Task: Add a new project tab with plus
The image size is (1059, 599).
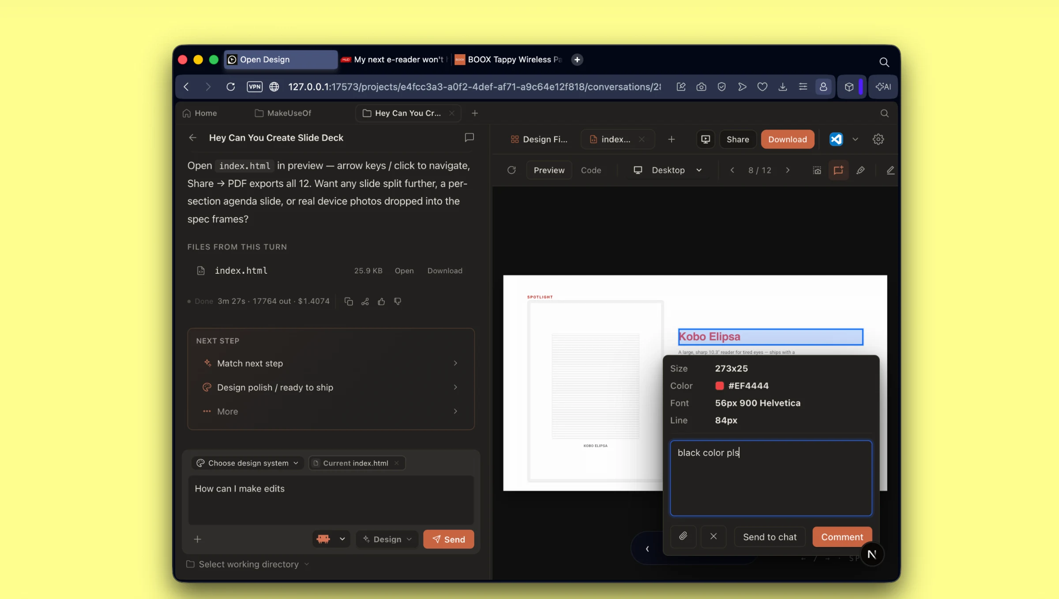Action: coord(474,113)
